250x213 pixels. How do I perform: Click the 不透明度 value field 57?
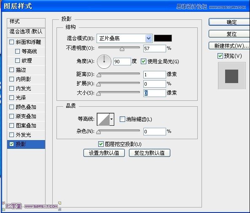[x=154, y=49]
